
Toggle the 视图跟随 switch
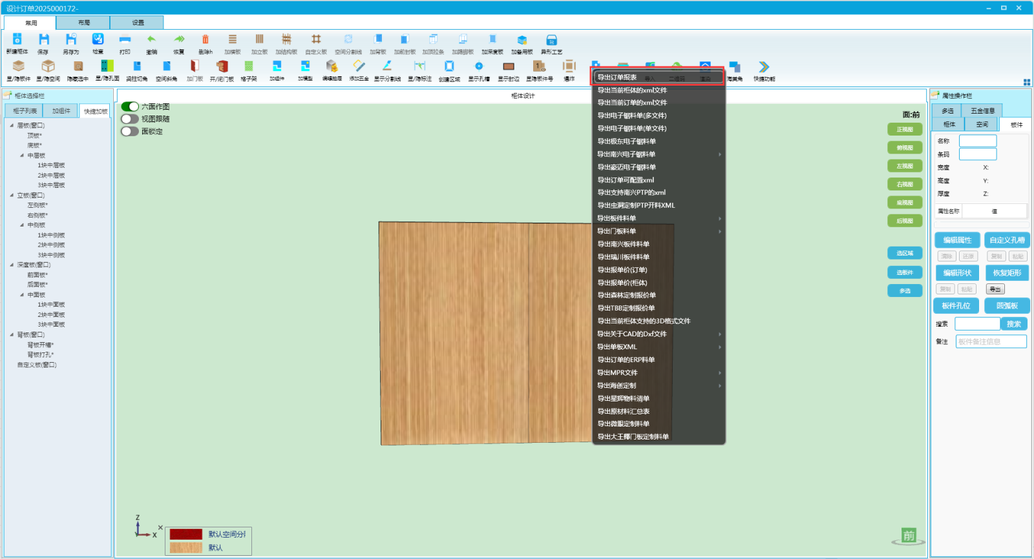[x=130, y=119]
